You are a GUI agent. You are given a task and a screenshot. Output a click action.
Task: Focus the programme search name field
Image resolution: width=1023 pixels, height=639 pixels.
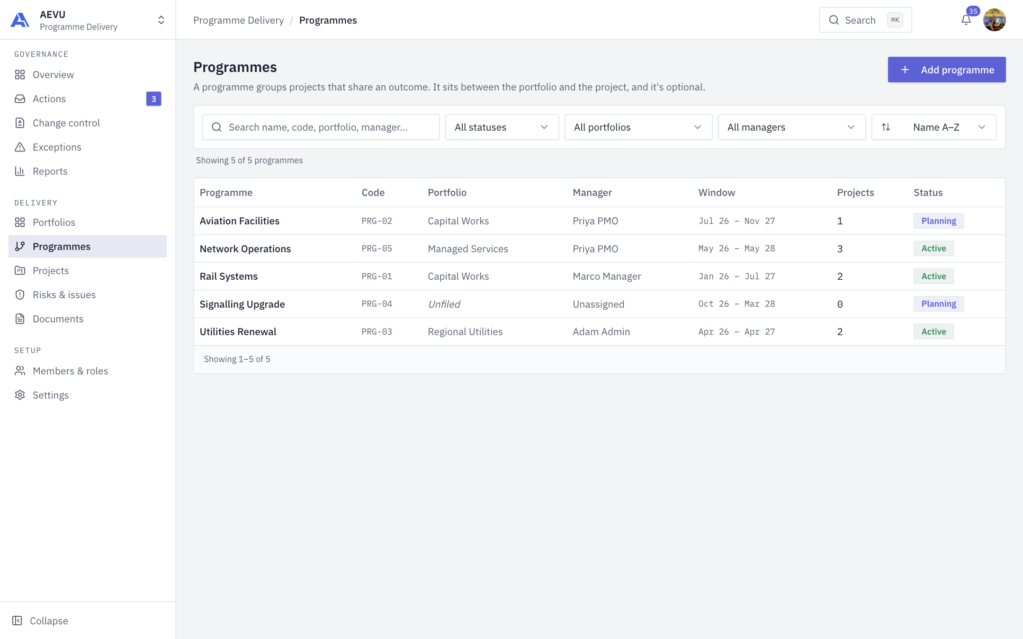[x=321, y=127]
